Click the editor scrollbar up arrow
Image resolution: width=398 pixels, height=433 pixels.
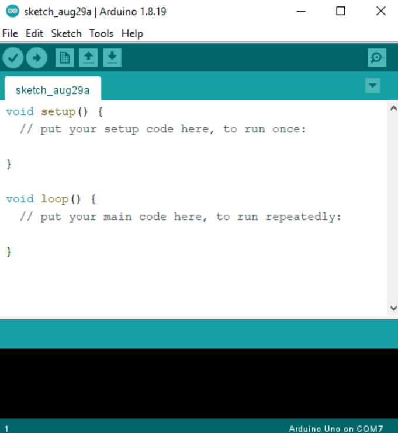point(393,108)
